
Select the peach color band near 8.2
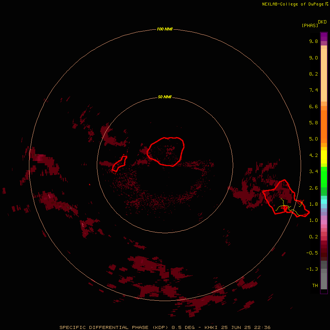click(324, 75)
